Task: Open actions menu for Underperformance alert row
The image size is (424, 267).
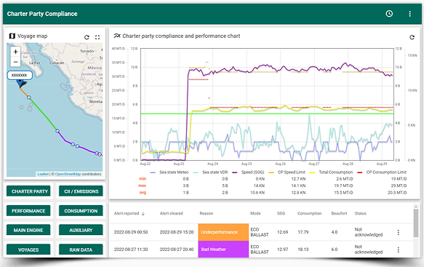Action: coord(398,232)
